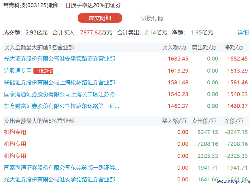Click sell amount 7208.16 cell
252x186 pixels.
[208, 144]
